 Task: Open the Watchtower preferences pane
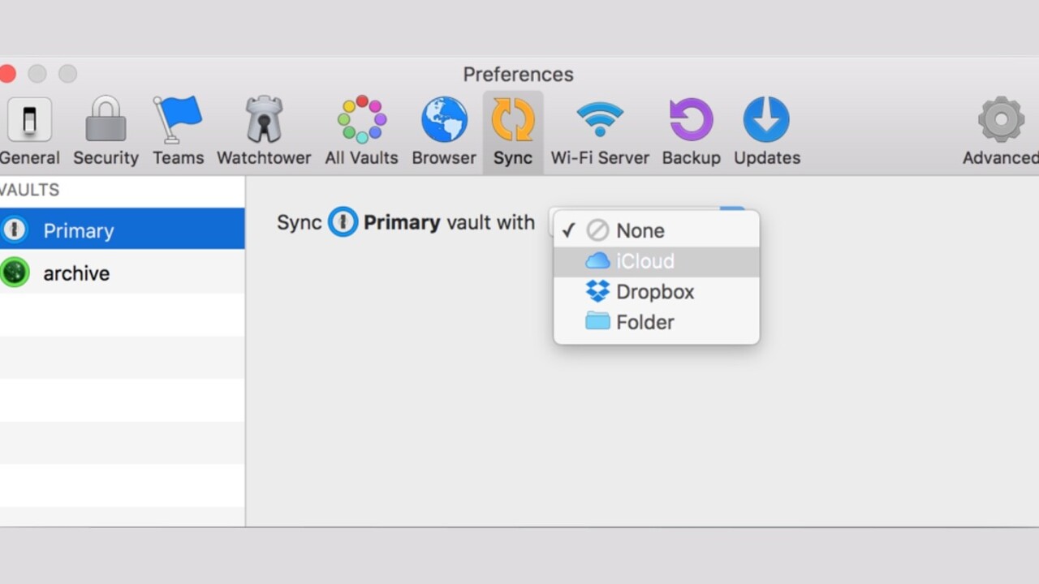[x=264, y=131]
